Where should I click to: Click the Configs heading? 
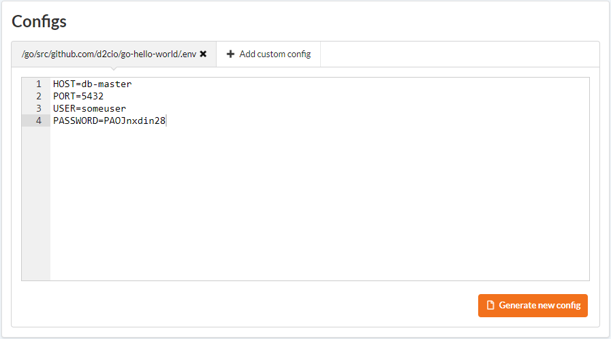pos(39,21)
